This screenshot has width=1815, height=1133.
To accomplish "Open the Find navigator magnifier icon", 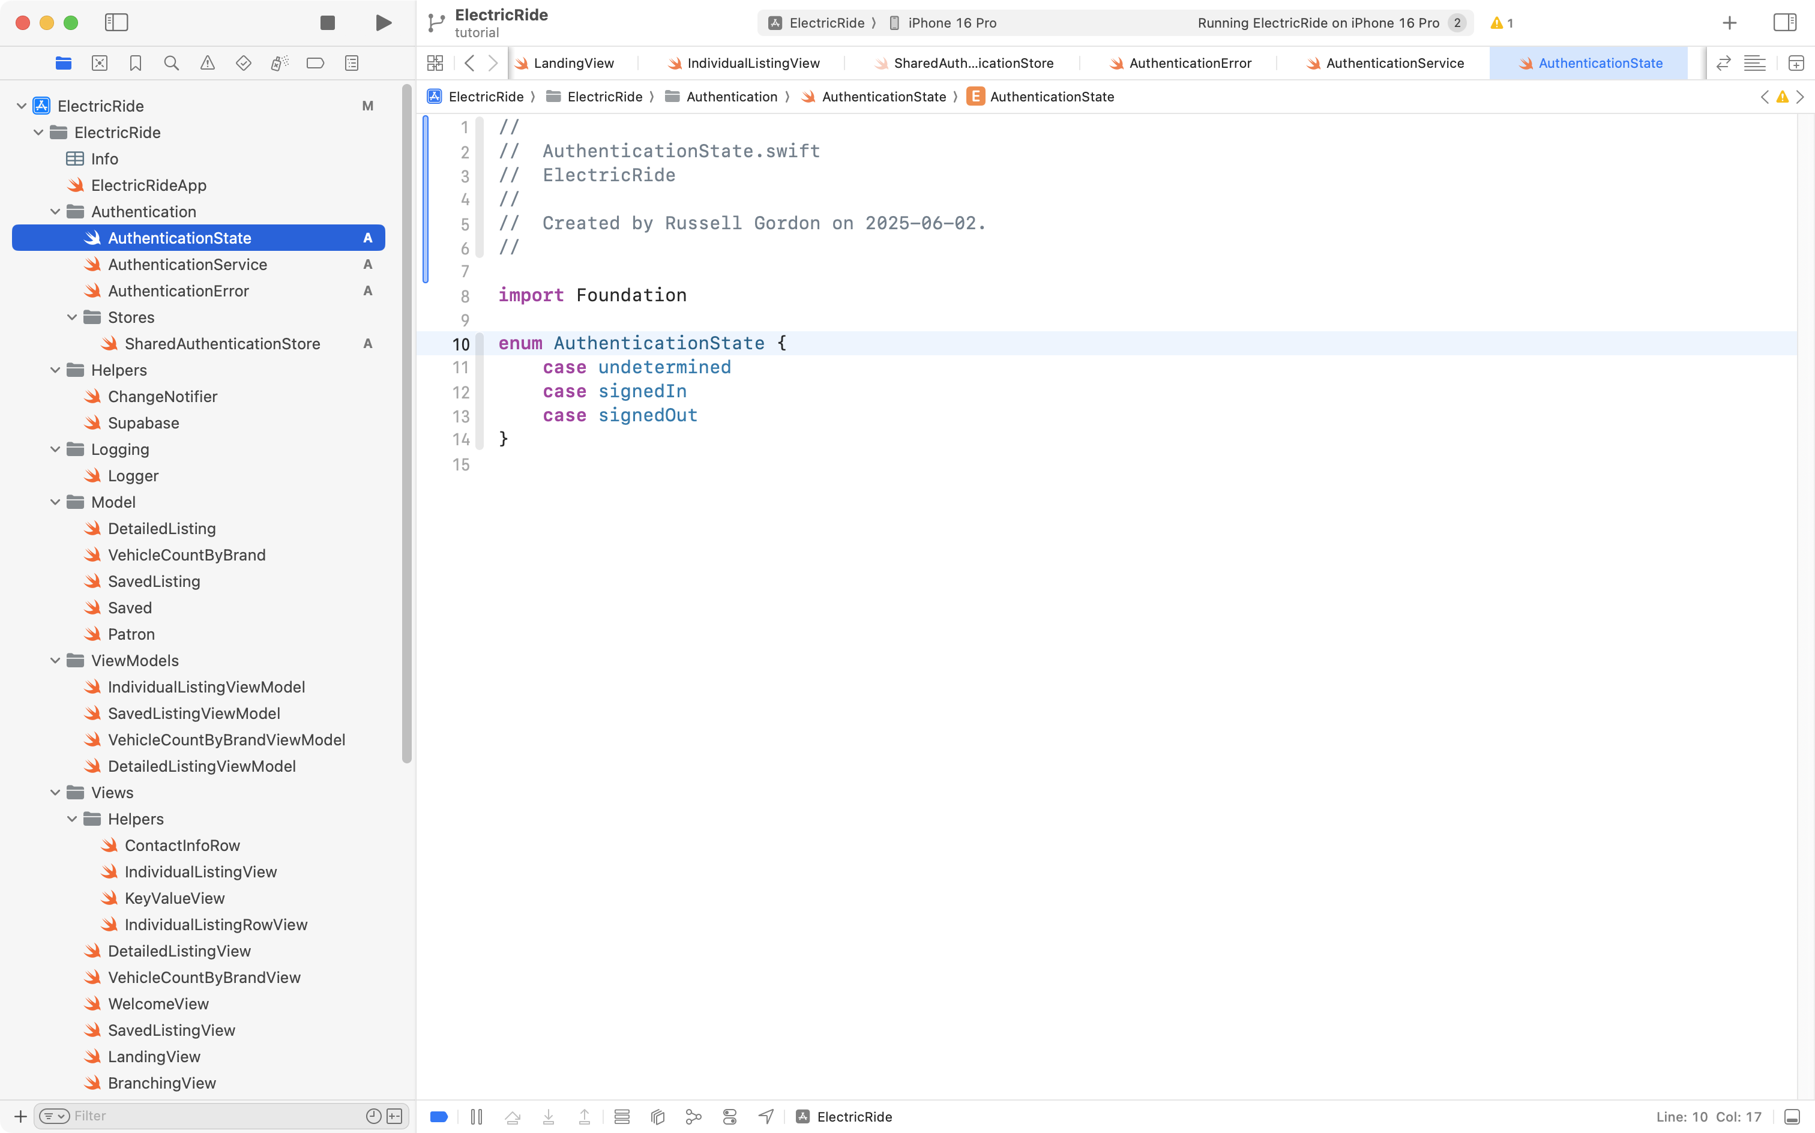I will [x=172, y=63].
